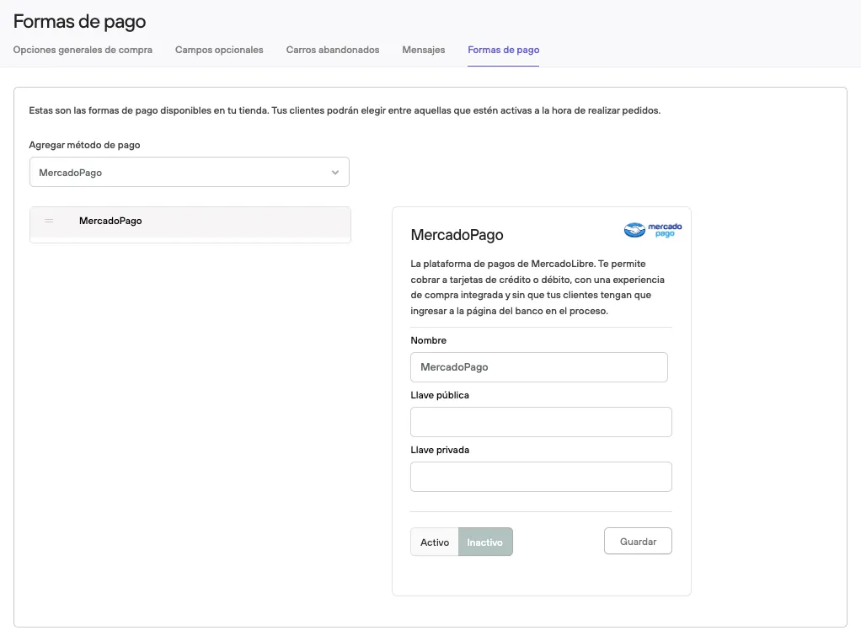The image size is (861, 641).
Task: Save the MercadoPago settings with Guardar
Action: click(x=638, y=541)
